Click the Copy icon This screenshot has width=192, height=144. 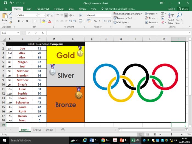10,18
